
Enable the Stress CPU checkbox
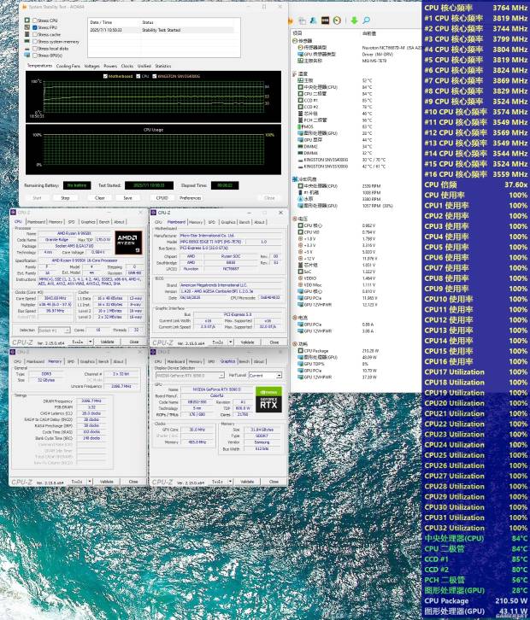tap(35, 20)
